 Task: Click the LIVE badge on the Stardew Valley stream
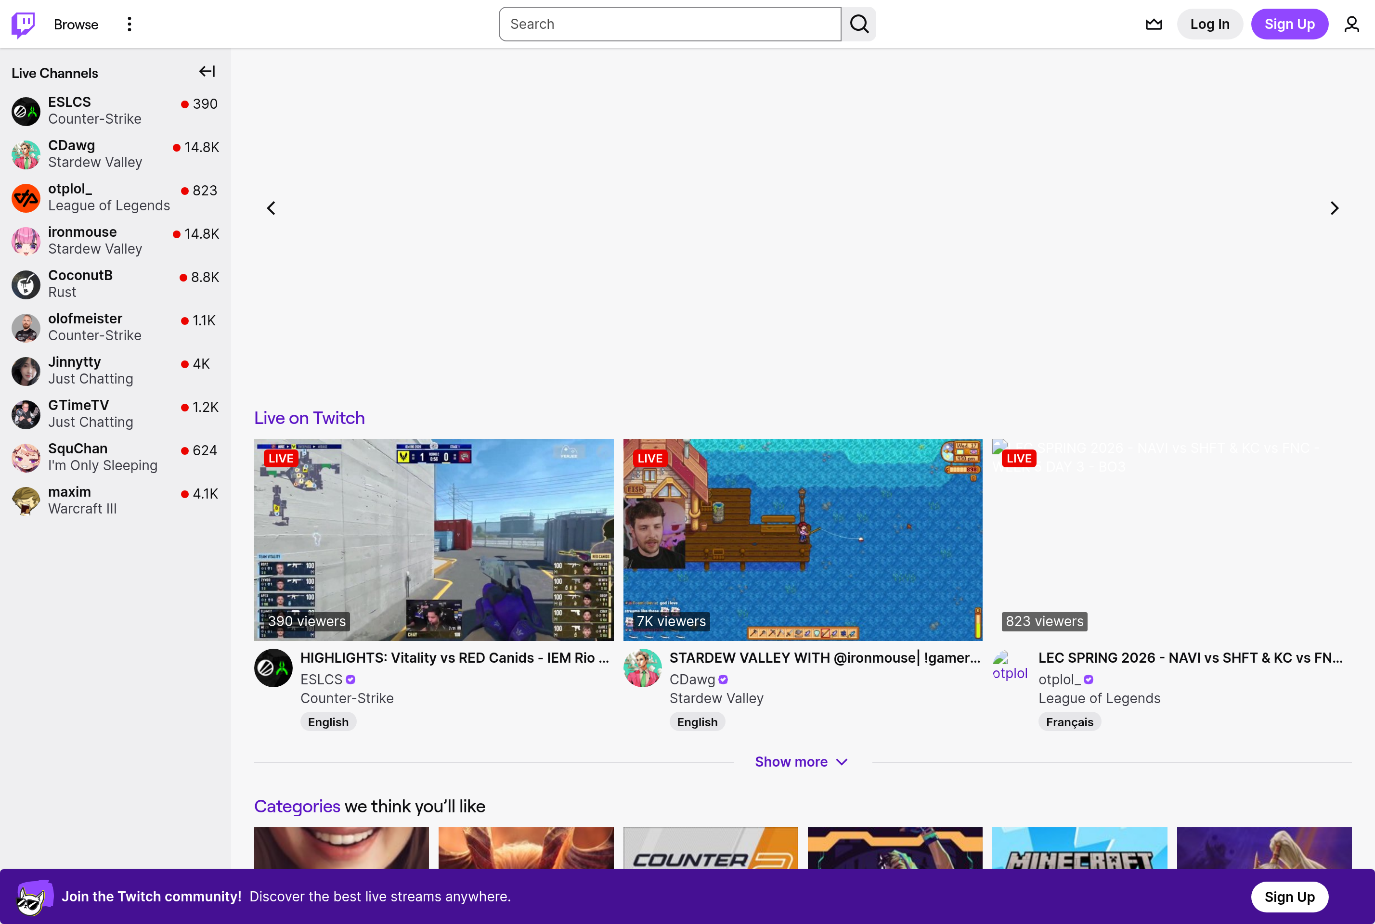click(649, 458)
